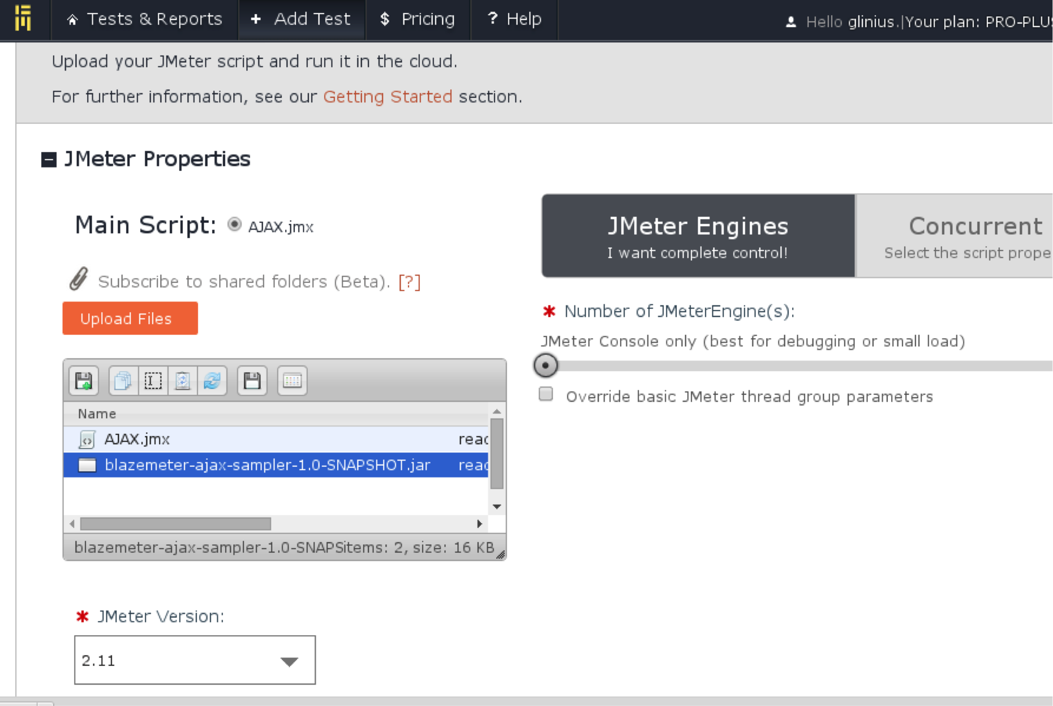Click the copy files toolbar icon
This screenshot has width=1053, height=706.
123,381
